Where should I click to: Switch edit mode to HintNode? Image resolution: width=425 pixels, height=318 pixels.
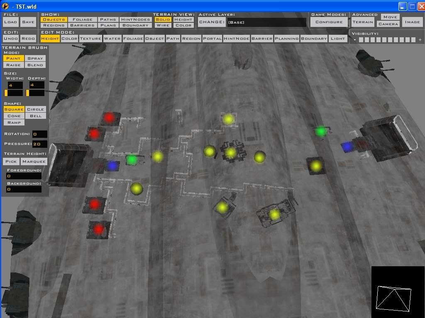click(x=237, y=39)
